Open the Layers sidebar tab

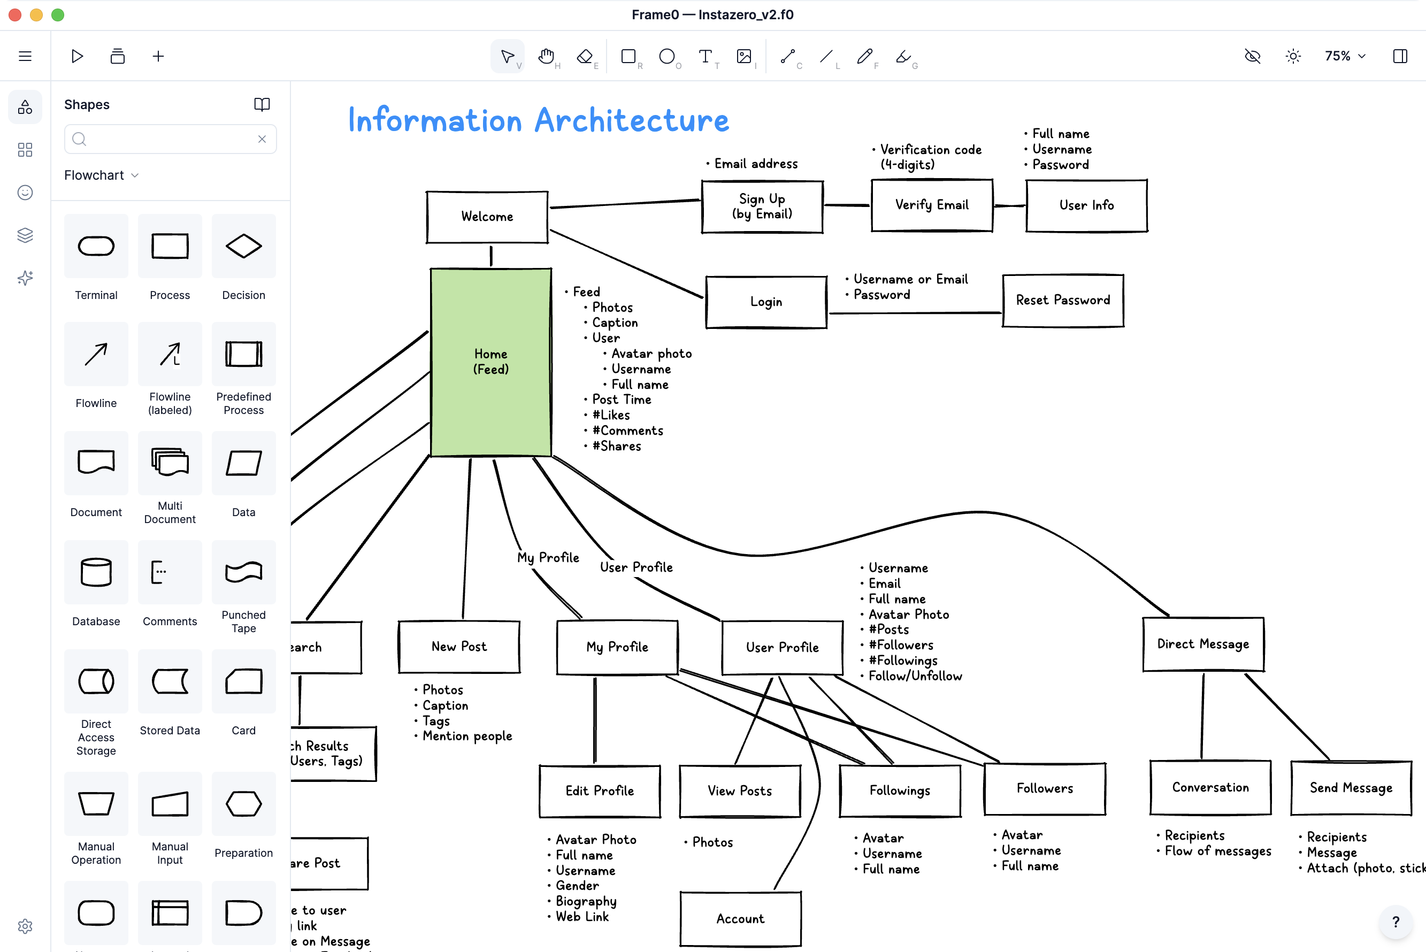(25, 235)
